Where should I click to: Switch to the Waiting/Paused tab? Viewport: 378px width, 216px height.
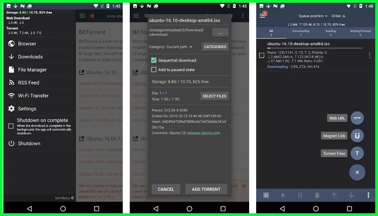[x=360, y=33]
